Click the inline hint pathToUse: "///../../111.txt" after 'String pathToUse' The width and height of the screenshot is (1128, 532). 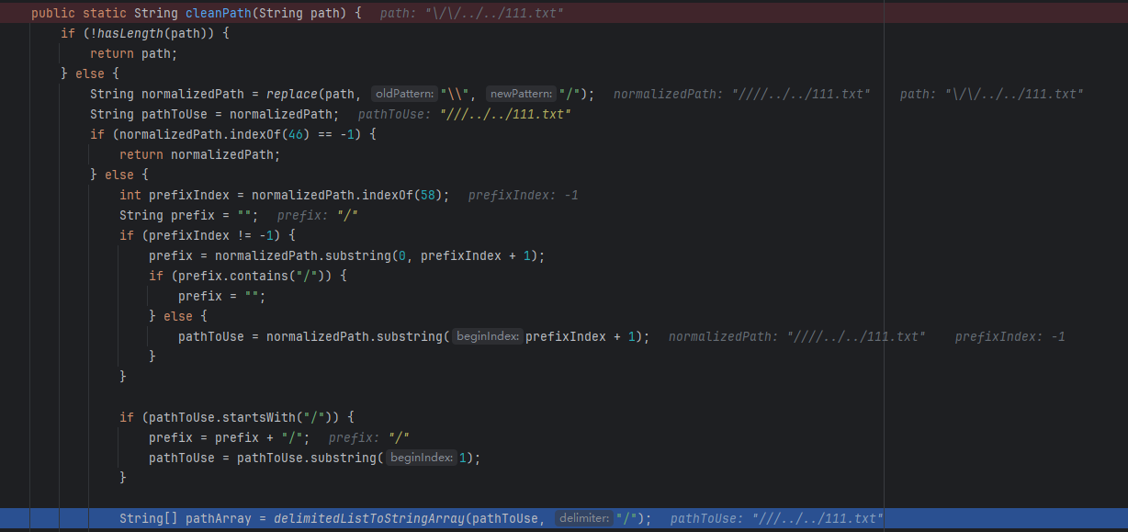[465, 114]
